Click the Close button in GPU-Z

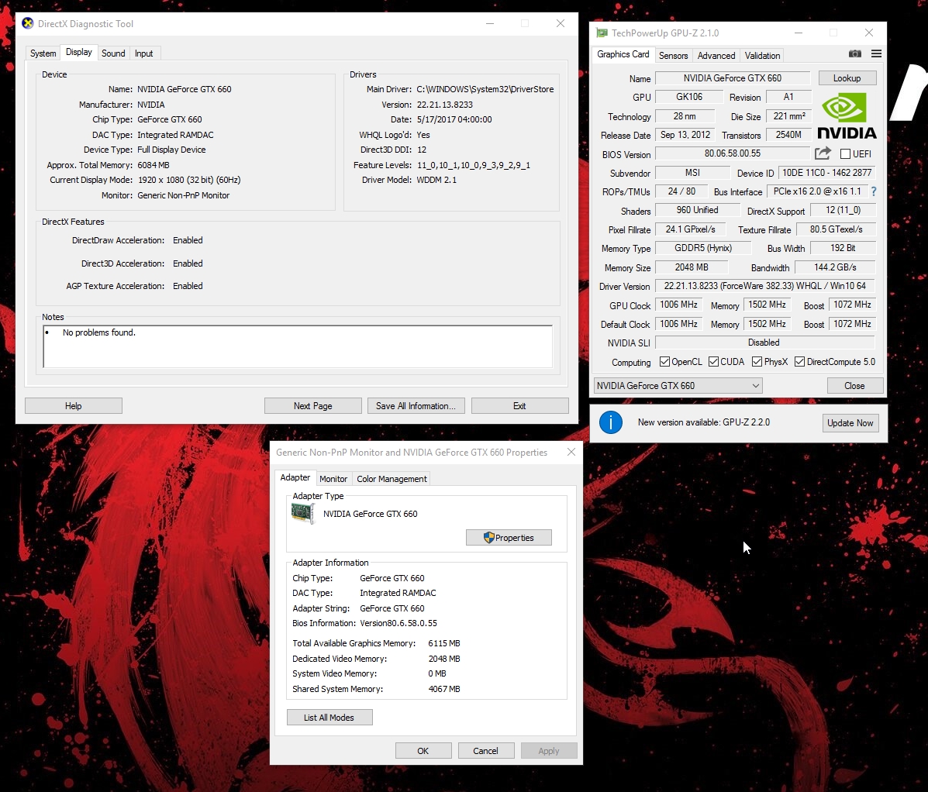pyautogui.click(x=854, y=386)
